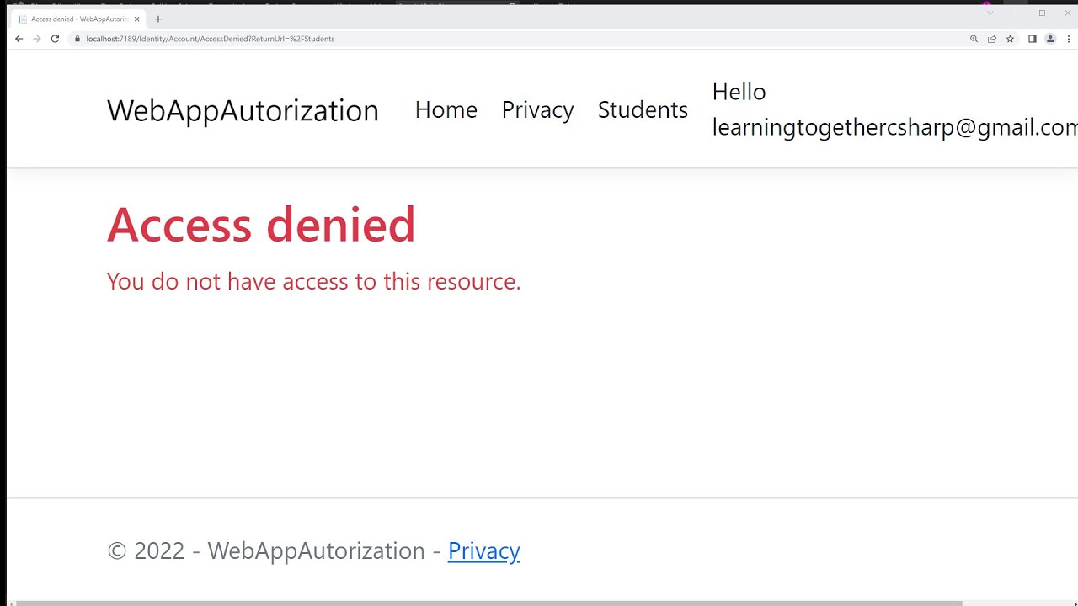The image size is (1078, 606).
Task: Select the Access denied browser tab
Action: 77,19
